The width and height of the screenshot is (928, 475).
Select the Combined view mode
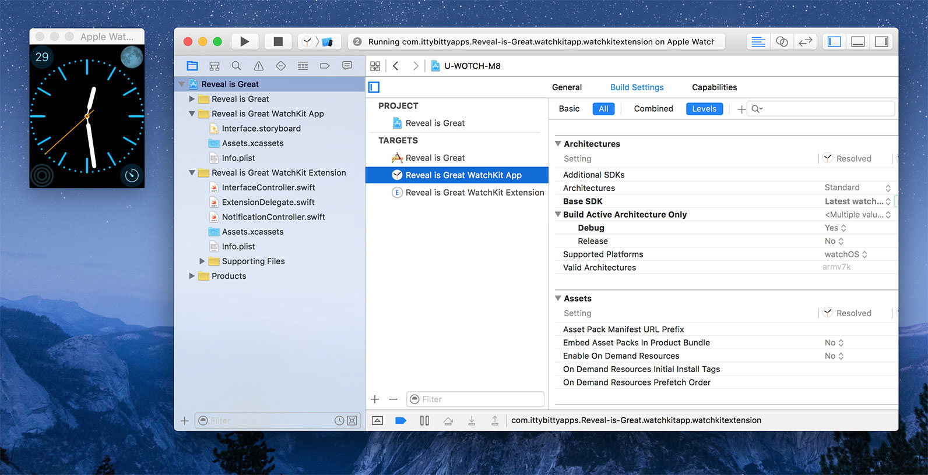tap(653, 109)
